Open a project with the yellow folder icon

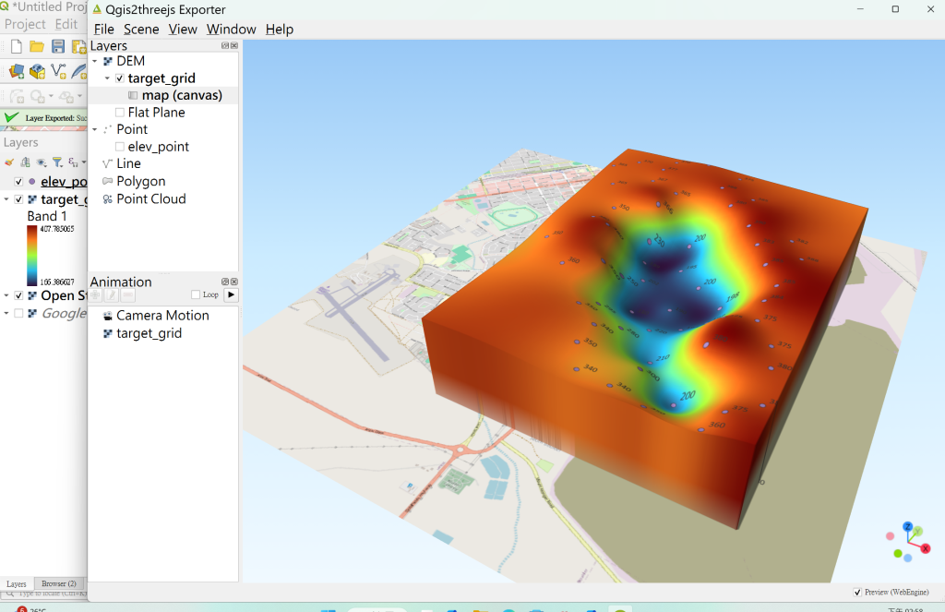tap(37, 46)
